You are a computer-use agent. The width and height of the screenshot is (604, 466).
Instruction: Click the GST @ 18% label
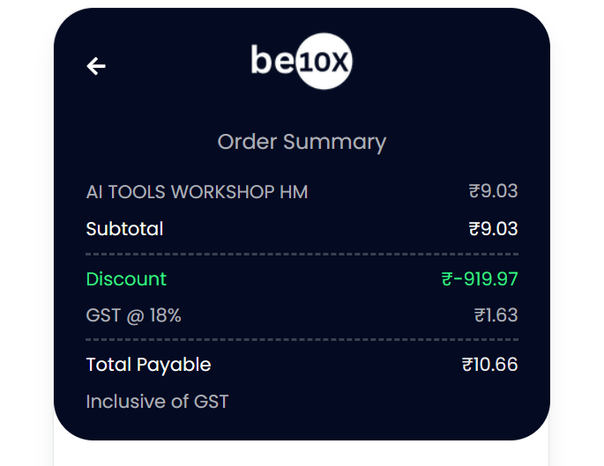click(133, 315)
